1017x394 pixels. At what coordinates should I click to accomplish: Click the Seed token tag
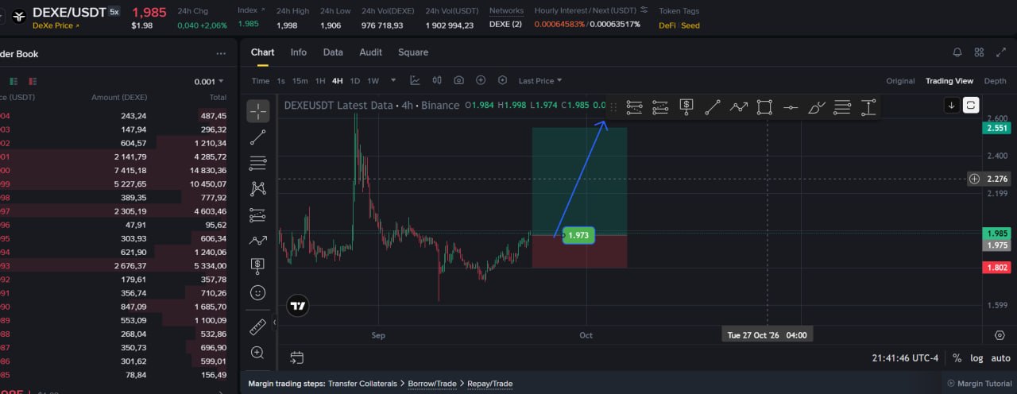pyautogui.click(x=690, y=25)
